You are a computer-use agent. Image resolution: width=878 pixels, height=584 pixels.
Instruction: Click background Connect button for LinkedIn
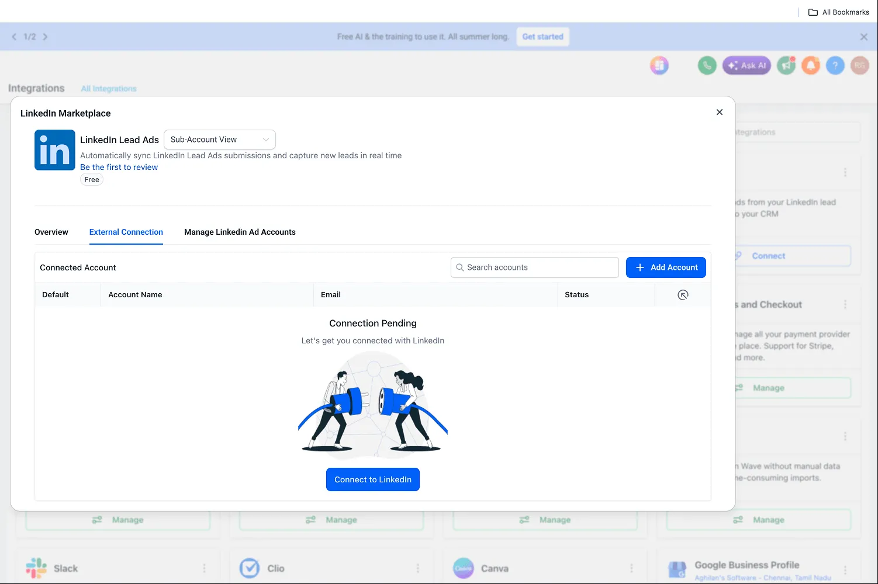click(x=793, y=256)
